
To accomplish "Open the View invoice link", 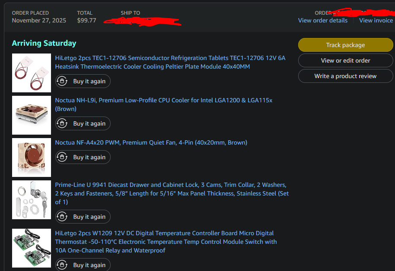I will point(376,21).
